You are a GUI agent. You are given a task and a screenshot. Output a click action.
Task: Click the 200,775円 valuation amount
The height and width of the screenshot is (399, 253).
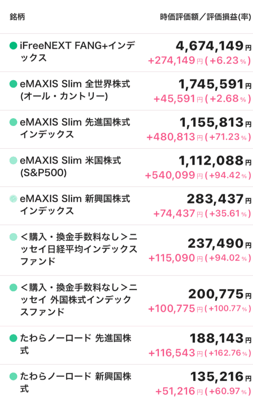[220, 294]
